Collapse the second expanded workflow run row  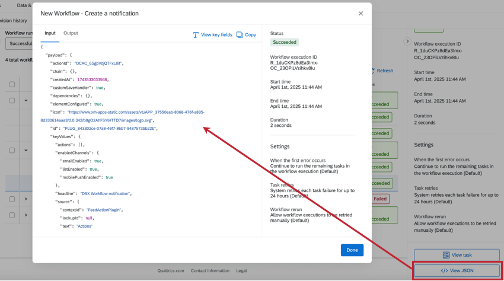[x=25, y=150]
